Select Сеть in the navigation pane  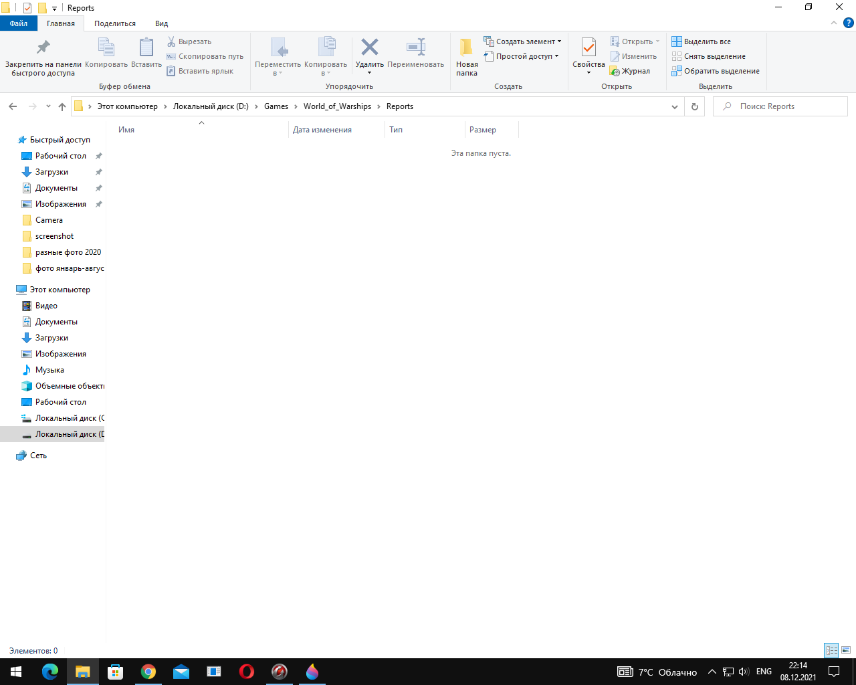[x=38, y=456]
